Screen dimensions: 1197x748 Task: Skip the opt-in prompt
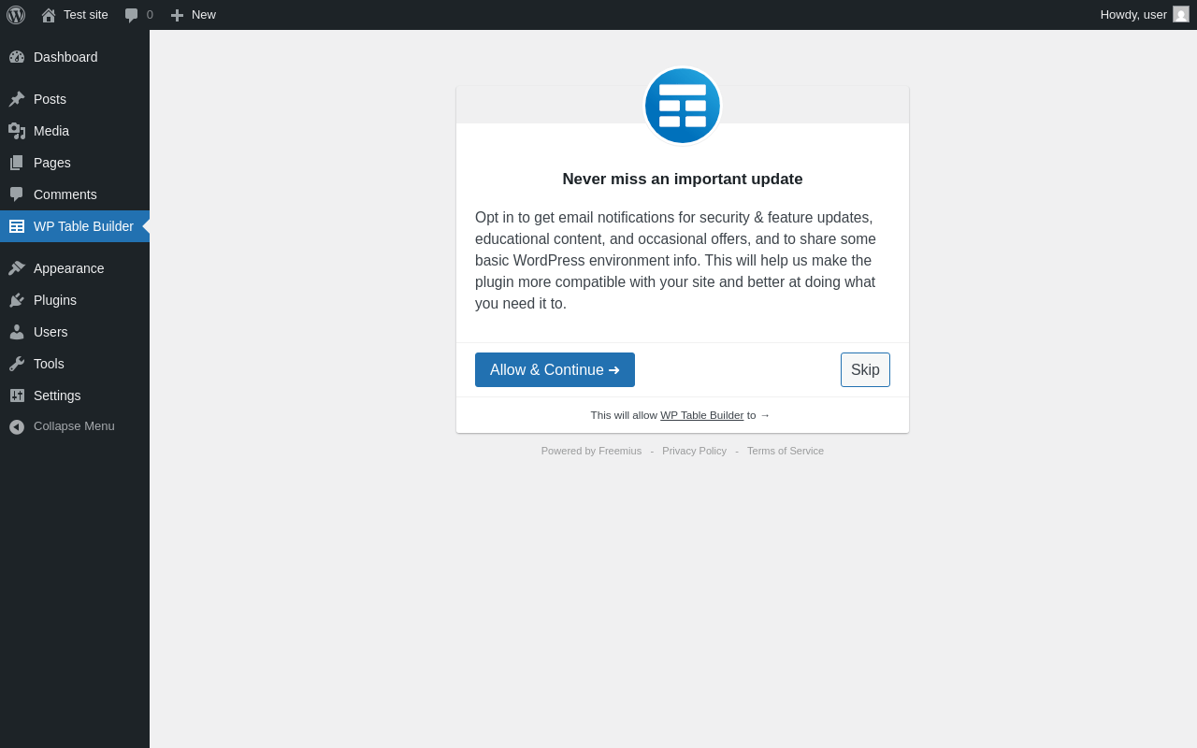pos(865,369)
